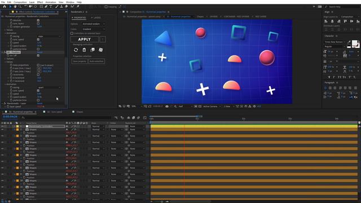
Task: Click the Randomatic duplicate controller icon
Action: pyautogui.click(x=93, y=50)
